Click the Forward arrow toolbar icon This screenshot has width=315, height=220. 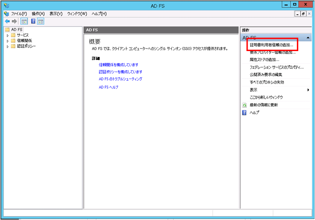point(14,21)
